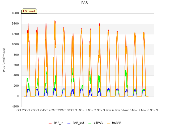Click the red PAR_in legend swatch

click(50, 123)
